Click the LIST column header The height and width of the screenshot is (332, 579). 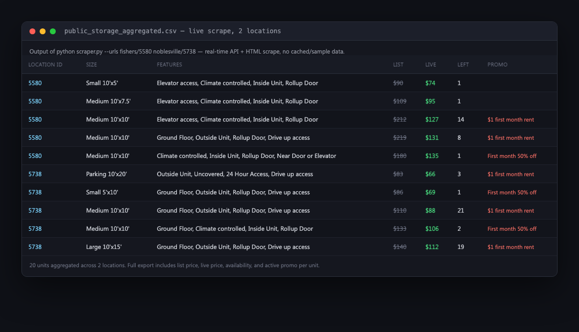[x=398, y=65]
